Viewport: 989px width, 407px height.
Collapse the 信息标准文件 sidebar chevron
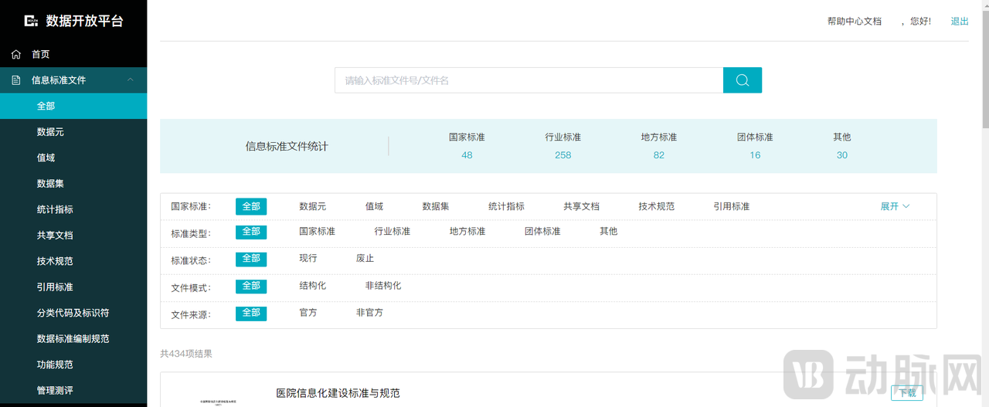131,80
